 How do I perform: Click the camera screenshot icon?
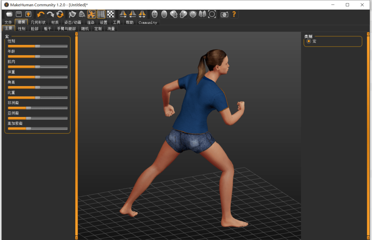click(224, 14)
